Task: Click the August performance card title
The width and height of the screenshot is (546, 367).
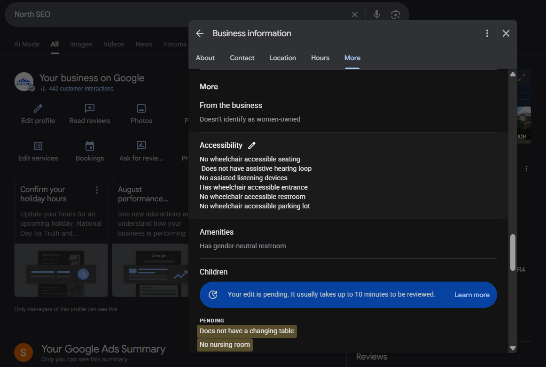Action: coord(143,194)
